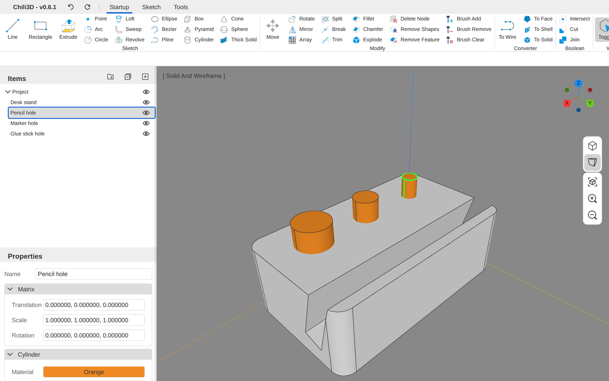The image size is (609, 381).
Task: Create a Cone primitive
Action: [232, 19]
